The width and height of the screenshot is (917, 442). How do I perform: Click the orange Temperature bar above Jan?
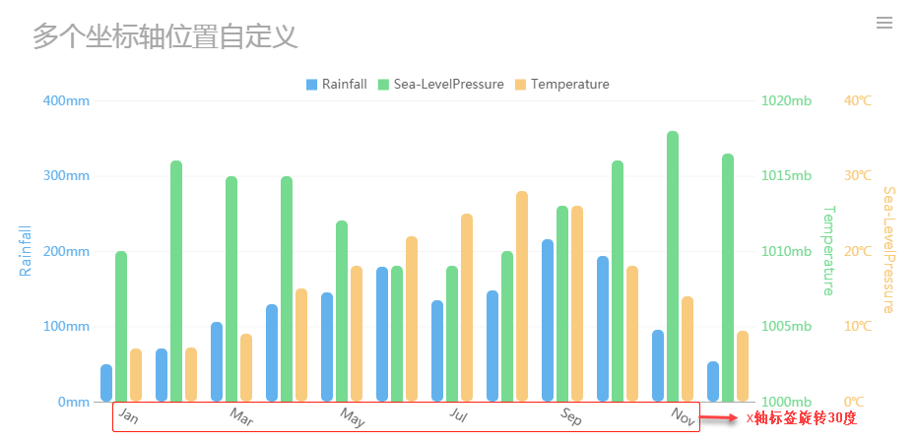point(136,375)
